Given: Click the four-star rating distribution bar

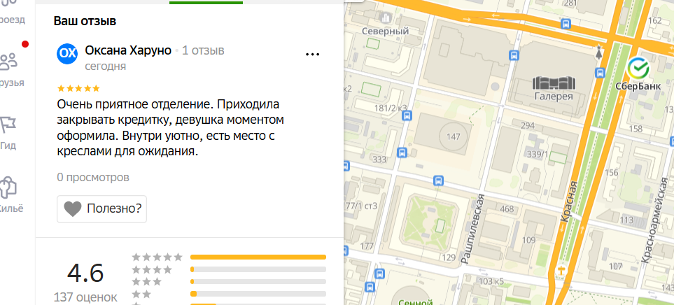Looking at the screenshot, I should pyautogui.click(x=258, y=269).
